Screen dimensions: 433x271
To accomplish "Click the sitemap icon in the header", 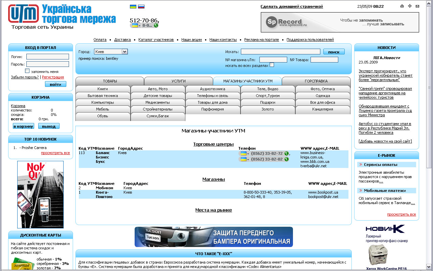I will coord(410,6).
